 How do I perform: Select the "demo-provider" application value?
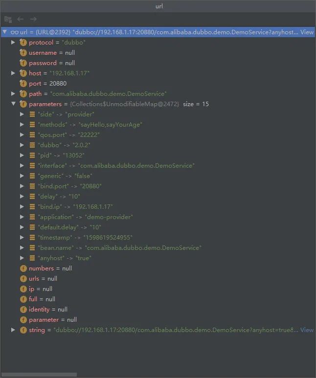pyautogui.click(x=109, y=217)
